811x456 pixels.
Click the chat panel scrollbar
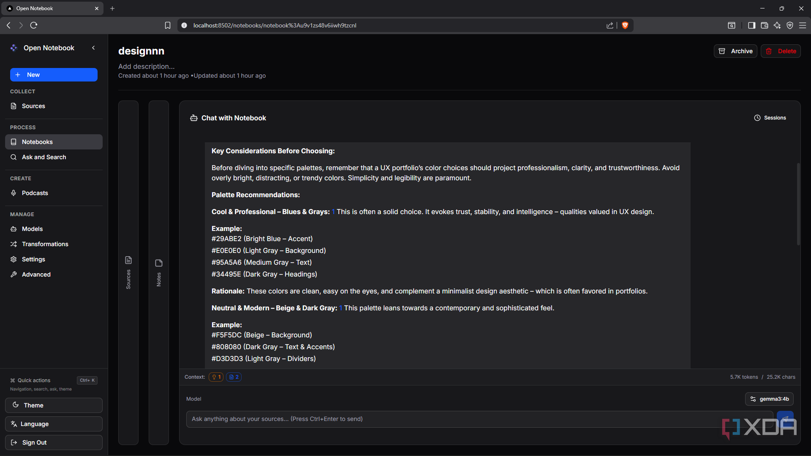point(798,204)
